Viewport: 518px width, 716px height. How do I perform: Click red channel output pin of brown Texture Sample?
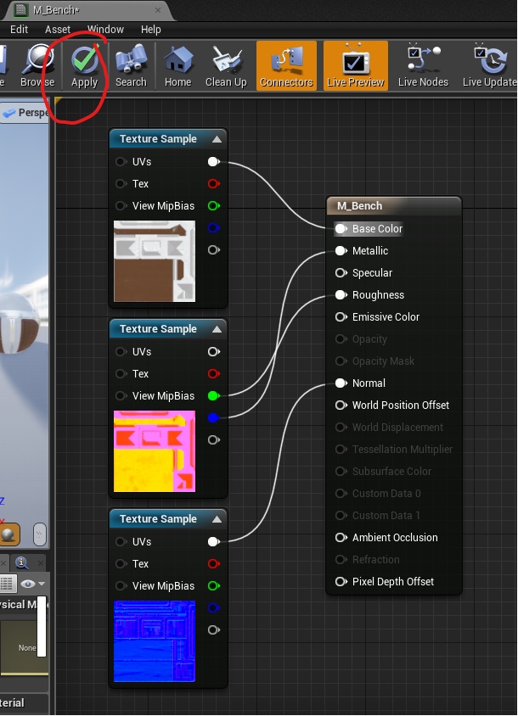coord(213,183)
